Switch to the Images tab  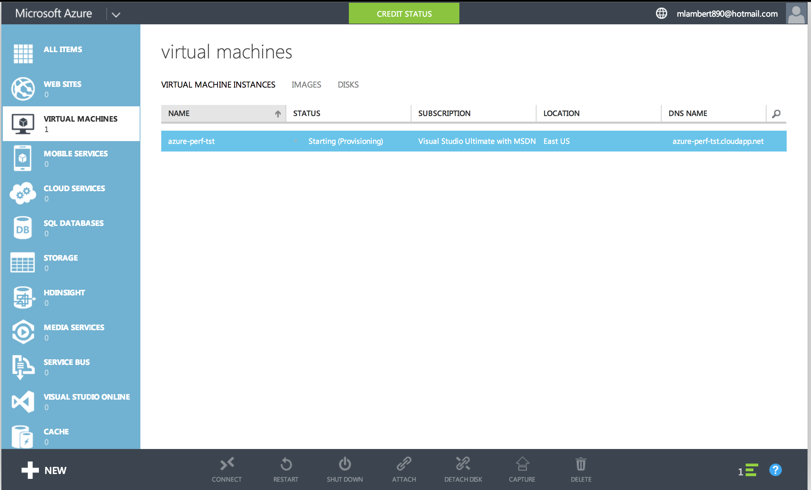pos(306,84)
